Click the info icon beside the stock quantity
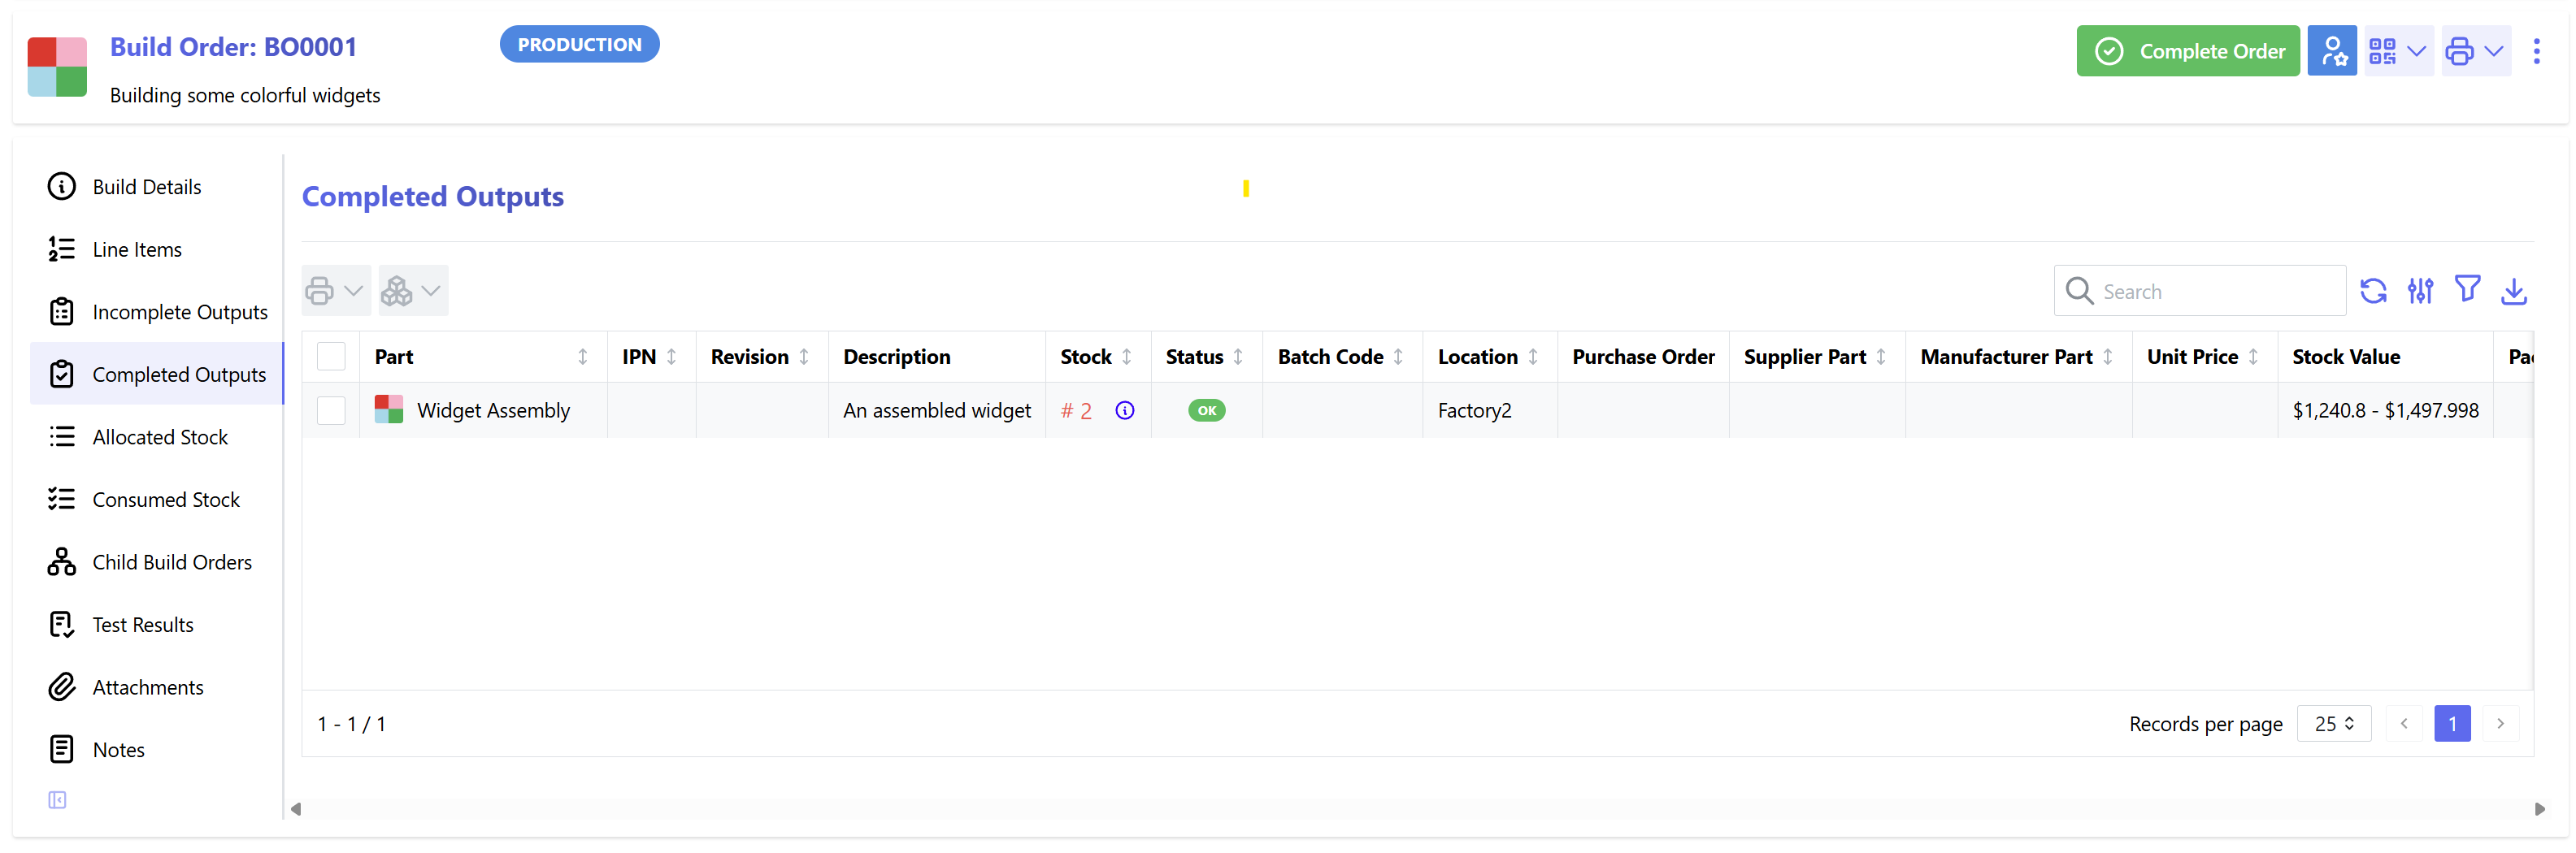Image resolution: width=2576 pixels, height=853 pixels. coord(1124,409)
